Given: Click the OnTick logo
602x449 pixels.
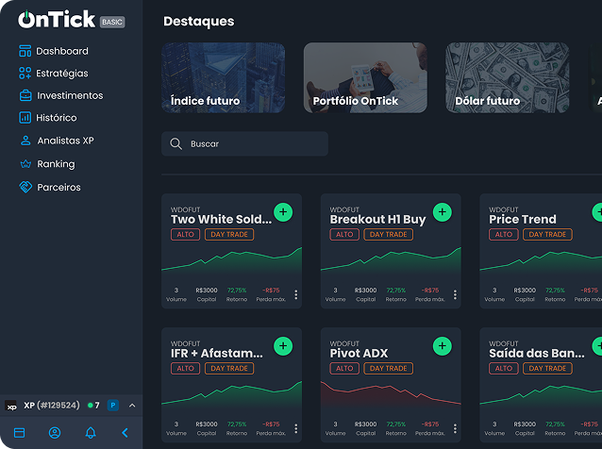Looking at the screenshot, I should (x=57, y=19).
